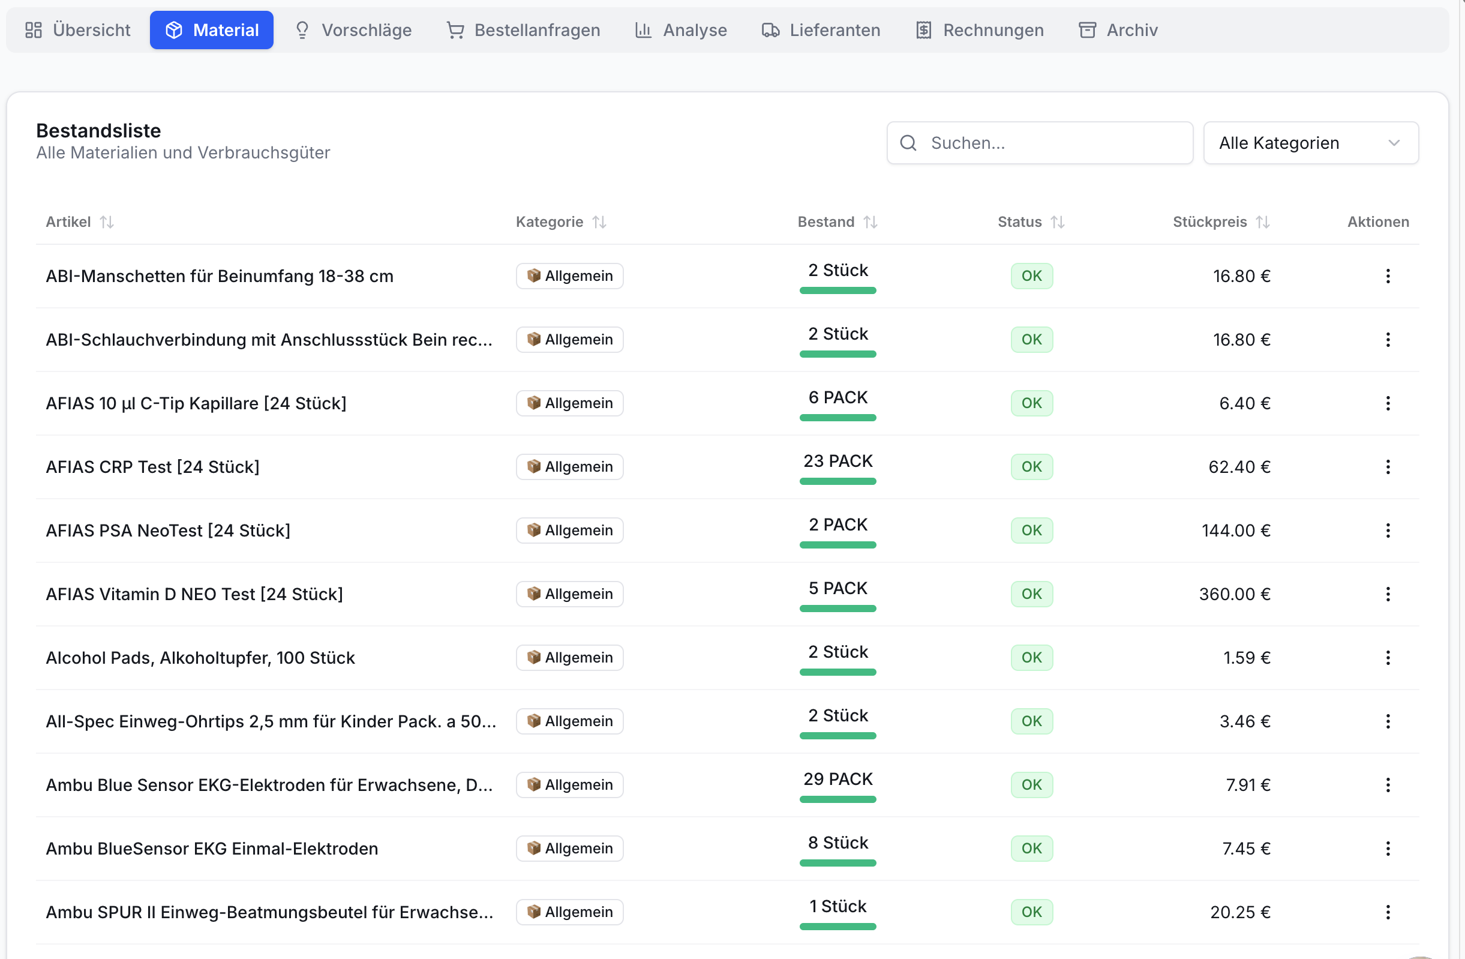Sort list by Artikel sort arrows
1465x959 pixels.
point(107,221)
